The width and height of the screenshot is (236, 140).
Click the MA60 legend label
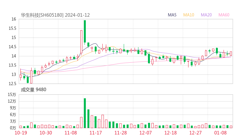click(x=224, y=15)
